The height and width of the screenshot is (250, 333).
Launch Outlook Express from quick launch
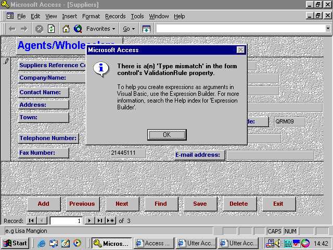pos(54,243)
